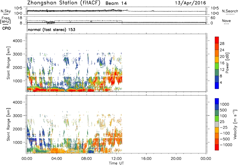Click the 2000 tick on the power panel
Image resolution: width=238 pixels, height=165 pixels.
point(18,67)
